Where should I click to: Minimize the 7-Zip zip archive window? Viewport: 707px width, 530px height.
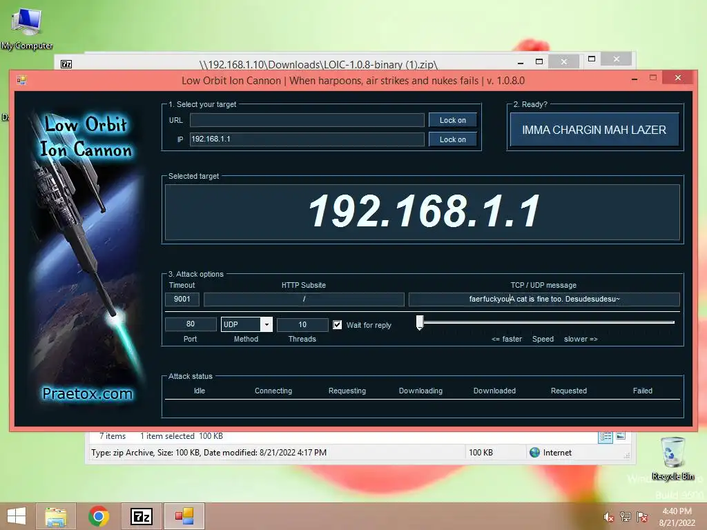point(521,63)
